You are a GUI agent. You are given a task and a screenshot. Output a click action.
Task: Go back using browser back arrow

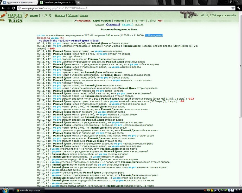click(x=3, y=8)
